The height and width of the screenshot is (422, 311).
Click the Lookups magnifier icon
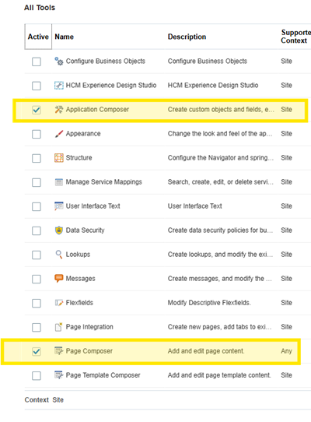pos(59,255)
